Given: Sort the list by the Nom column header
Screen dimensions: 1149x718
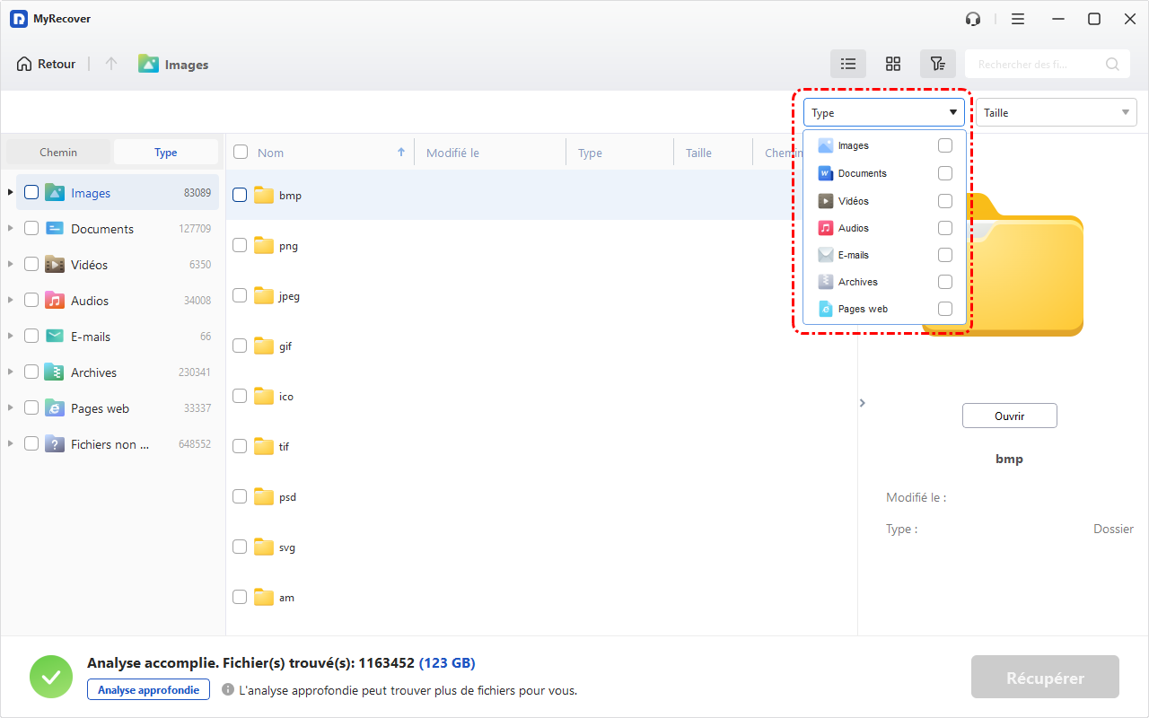Looking at the screenshot, I should point(270,153).
